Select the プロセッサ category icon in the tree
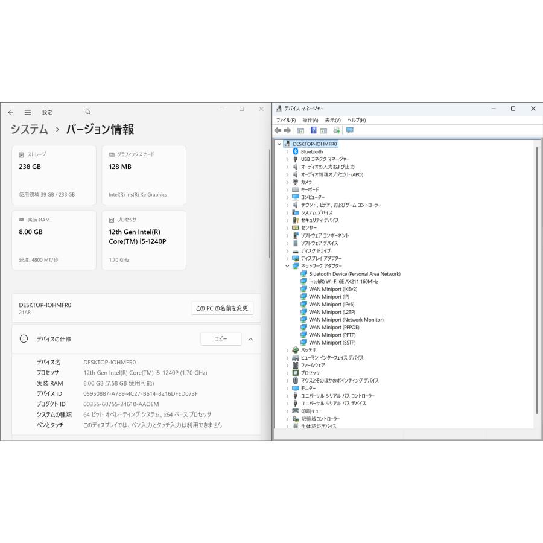The height and width of the screenshot is (543, 543). 296,373
